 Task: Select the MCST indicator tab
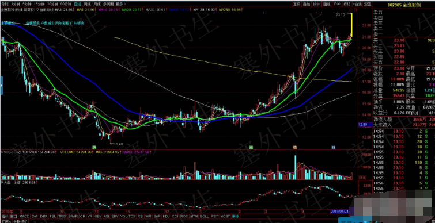(225, 216)
